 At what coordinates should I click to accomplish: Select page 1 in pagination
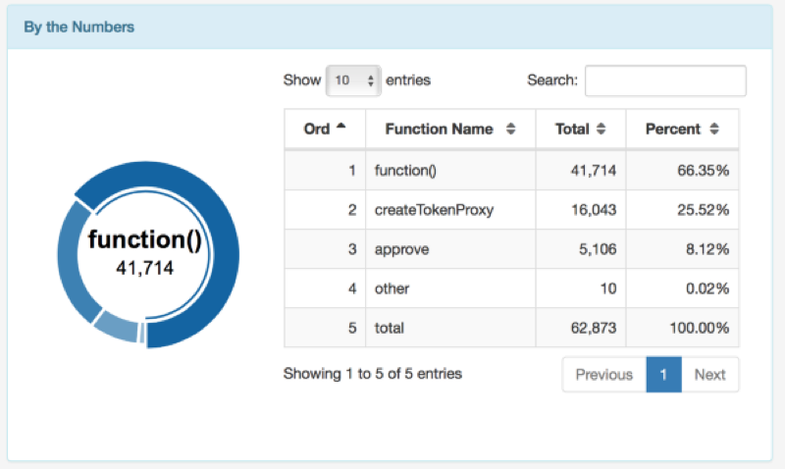click(x=664, y=375)
